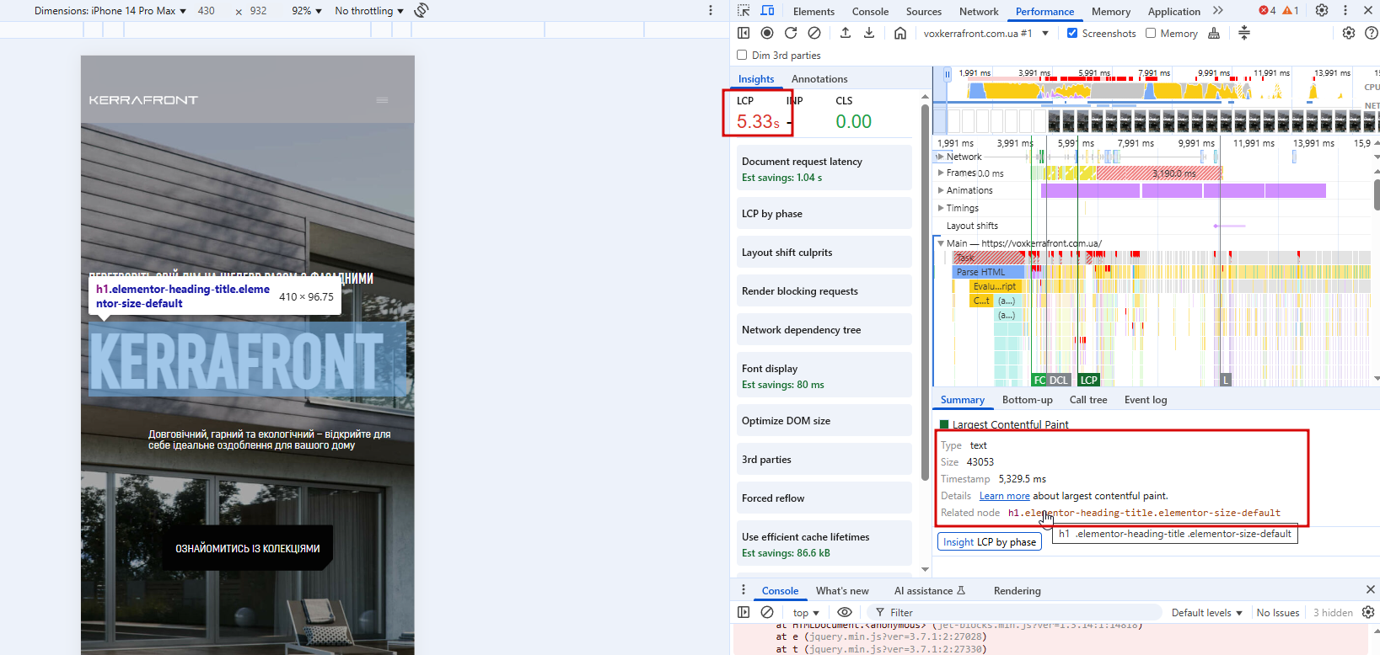Open the What's new drawer tab
This screenshot has width=1380, height=655.
(x=842, y=590)
